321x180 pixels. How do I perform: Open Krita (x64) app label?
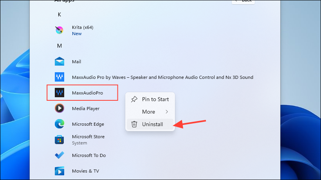[83, 27]
